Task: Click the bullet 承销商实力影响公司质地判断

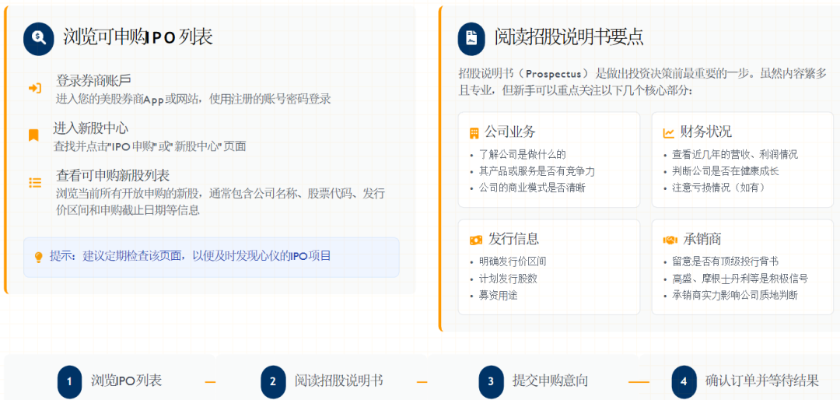Action: (735, 296)
